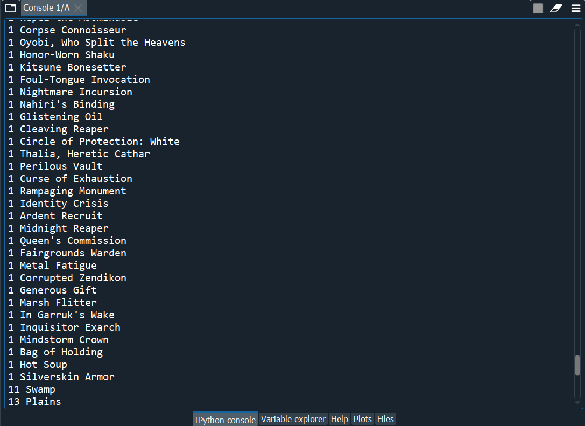
Task: Click the line '1 Marsh Flitter'
Action: (x=53, y=302)
